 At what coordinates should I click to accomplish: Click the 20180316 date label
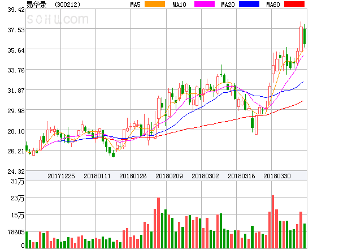241,176
